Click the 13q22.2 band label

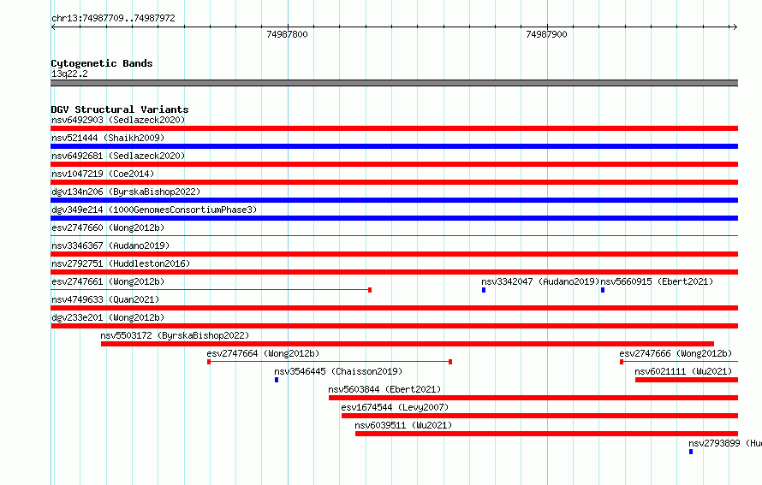coord(69,74)
